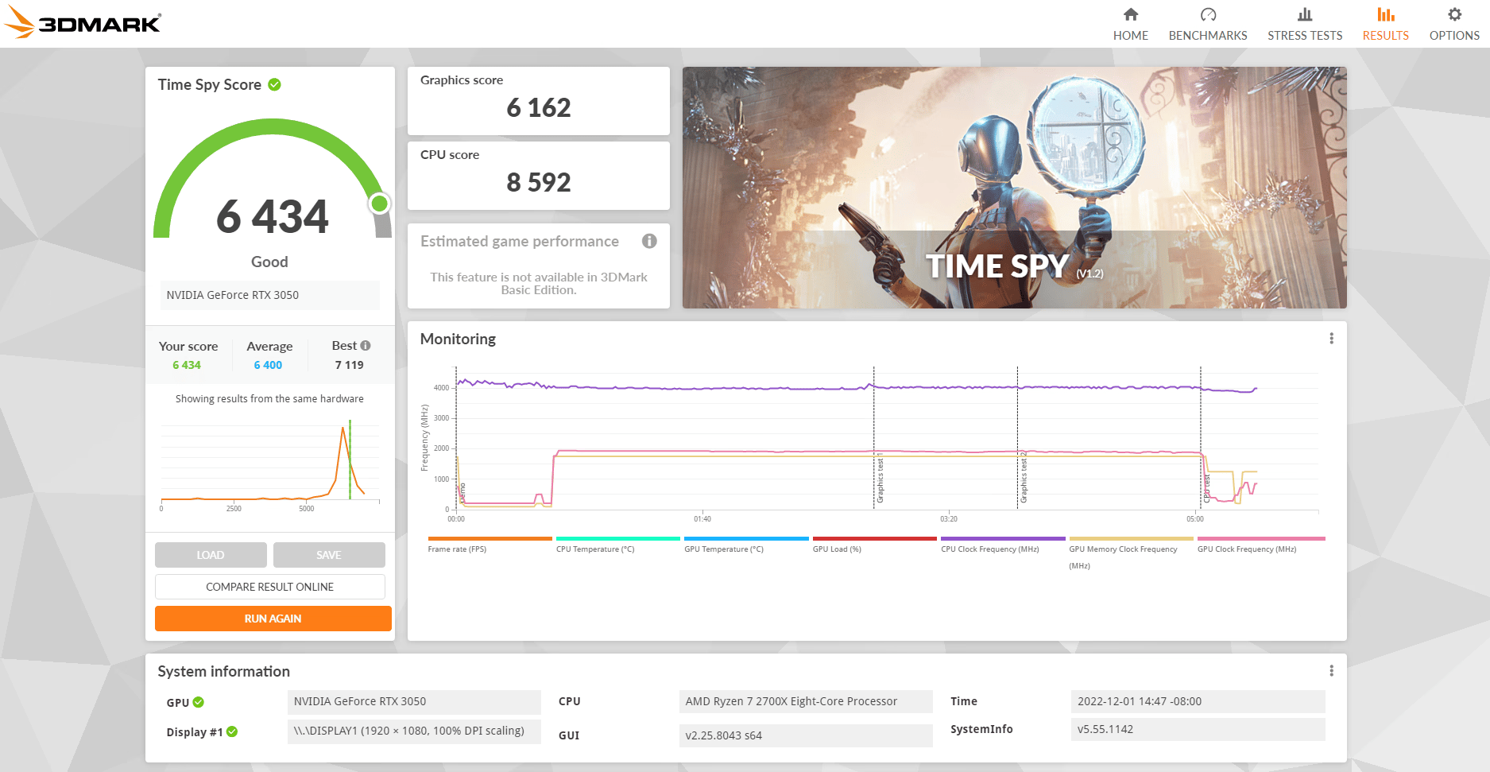This screenshot has height=772, width=1490.
Task: Click the checkmark beside Display #1
Action: click(231, 731)
